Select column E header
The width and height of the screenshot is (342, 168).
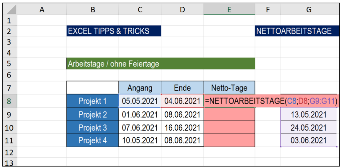pyautogui.click(x=229, y=10)
